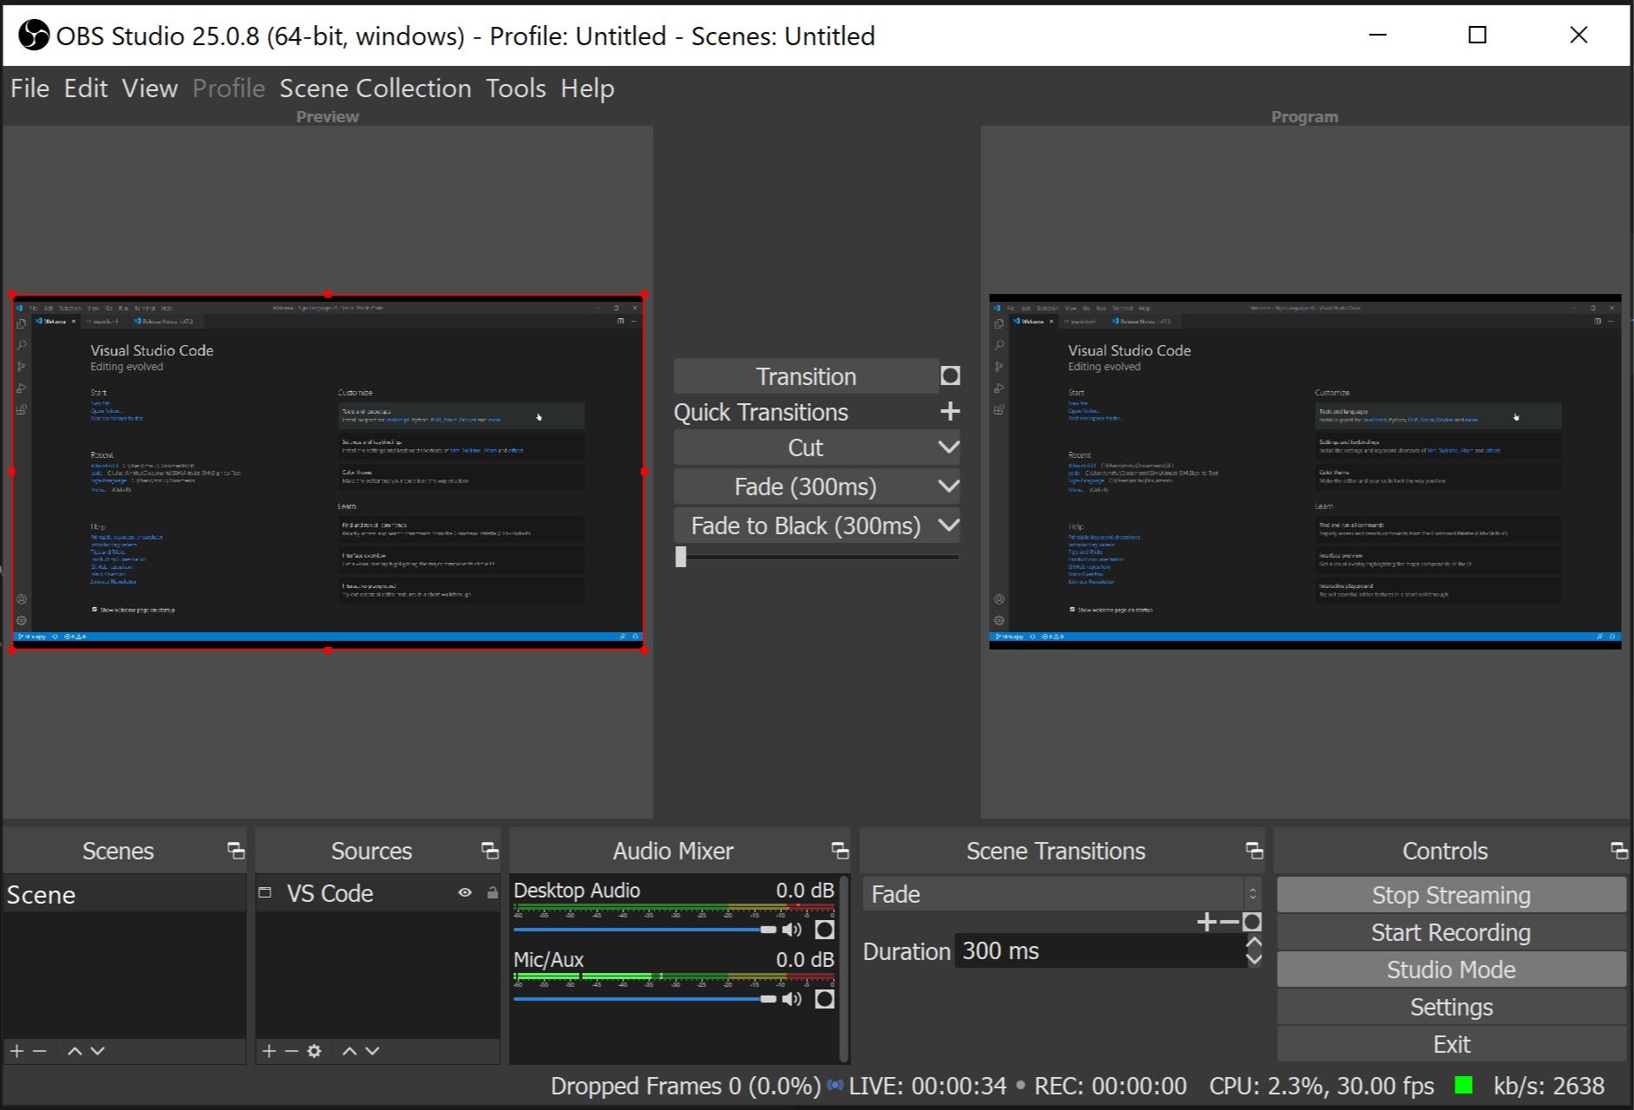The height and width of the screenshot is (1110, 1634).
Task: Open Fade to Black (300ms) dropdown arrow
Action: click(x=948, y=526)
